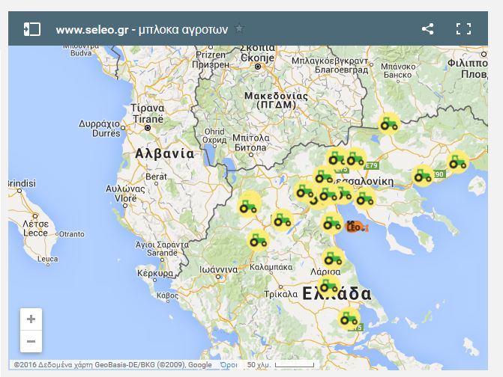The width and height of the screenshot is (503, 377).
Task: Click the Prizren Призрен label
Action: [x=211, y=60]
